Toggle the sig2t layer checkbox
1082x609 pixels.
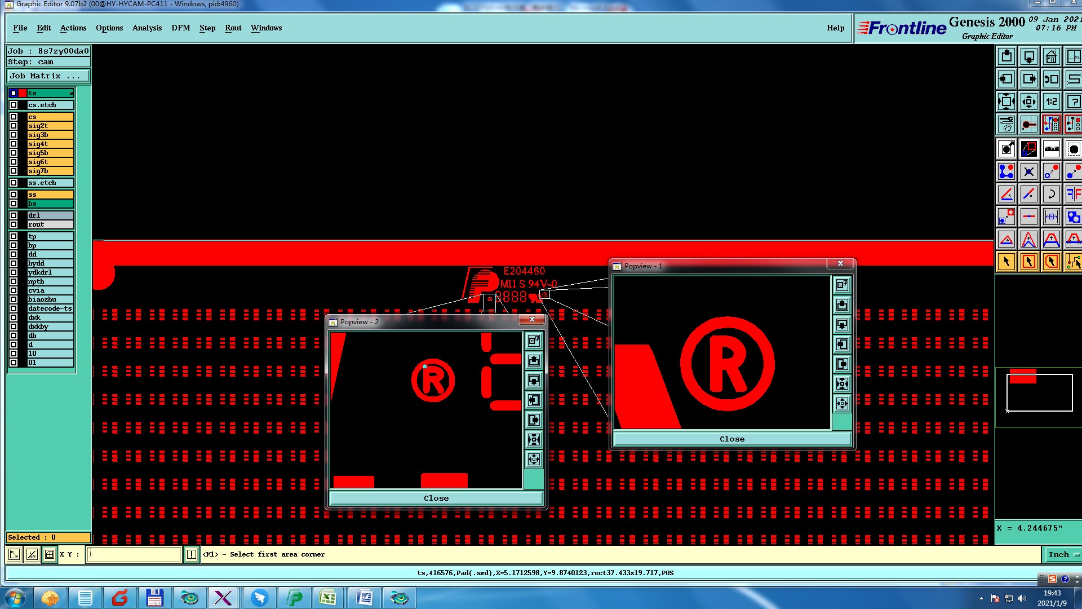coord(14,126)
